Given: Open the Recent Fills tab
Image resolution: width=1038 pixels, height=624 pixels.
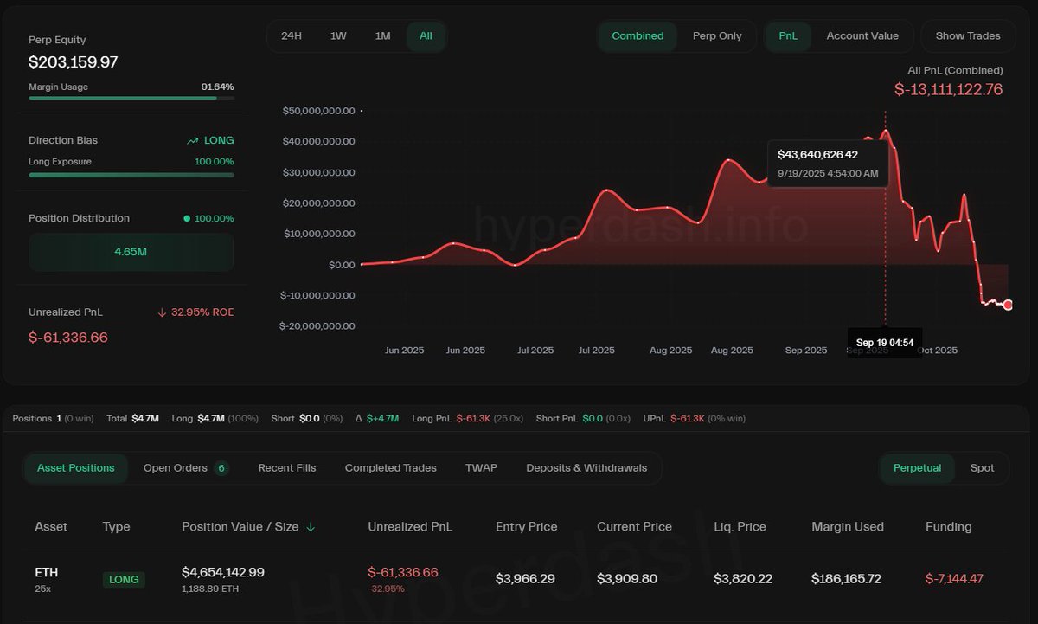Looking at the screenshot, I should [287, 468].
